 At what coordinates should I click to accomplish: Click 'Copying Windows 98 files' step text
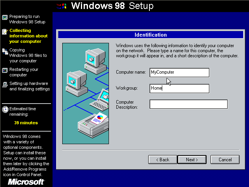point(28,55)
